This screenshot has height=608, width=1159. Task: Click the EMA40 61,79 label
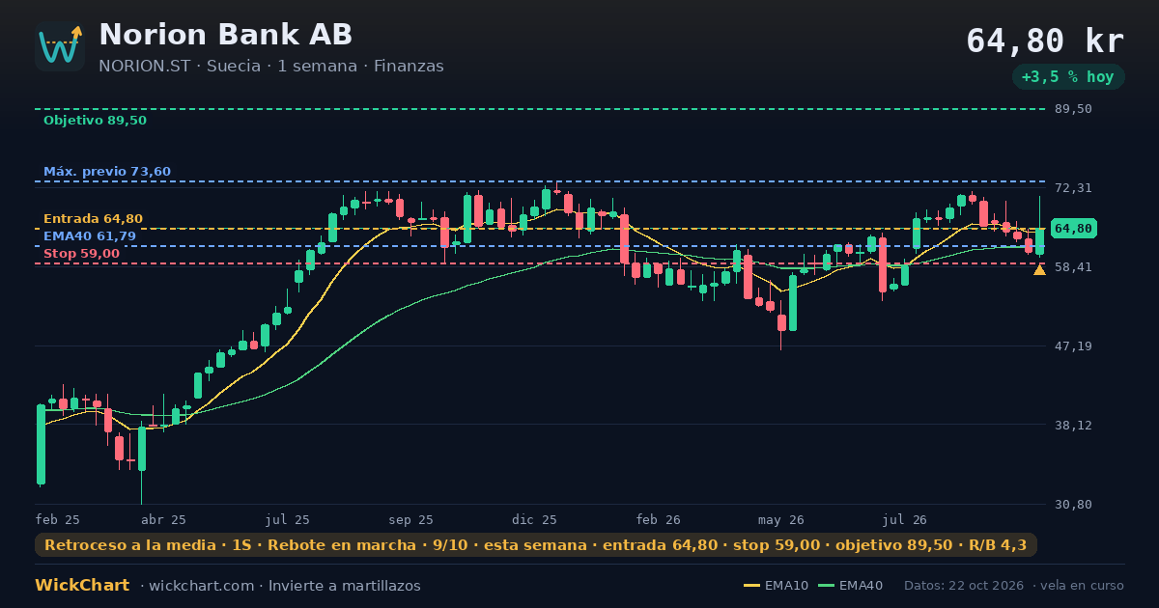point(90,235)
